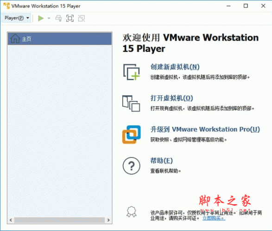Click the Workstation Pro upgrade logo icon
This screenshot has height=231, width=272.
coord(132,134)
